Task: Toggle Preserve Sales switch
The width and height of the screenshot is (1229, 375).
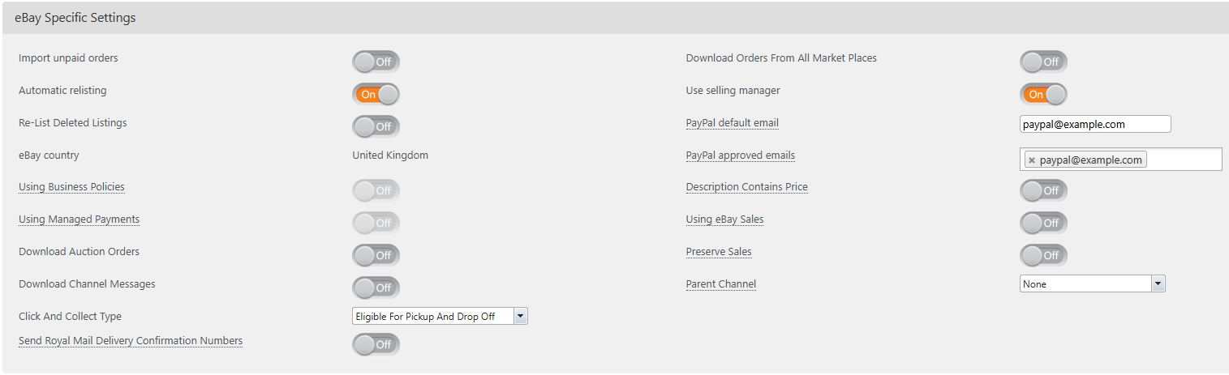Action: pos(1043,255)
